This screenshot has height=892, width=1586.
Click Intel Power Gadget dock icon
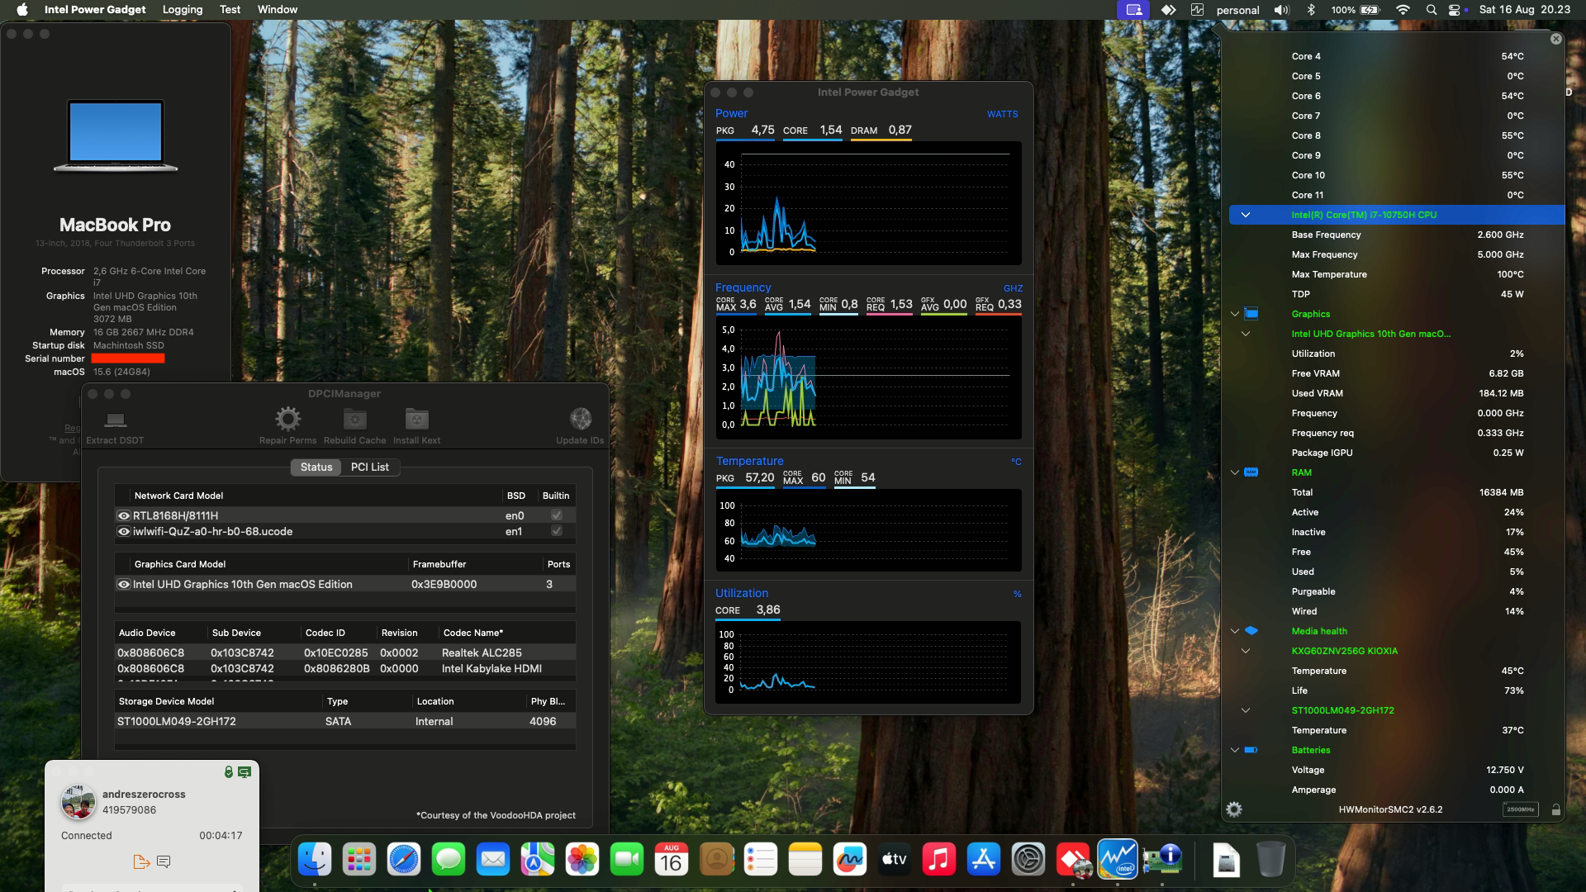coord(1117,860)
